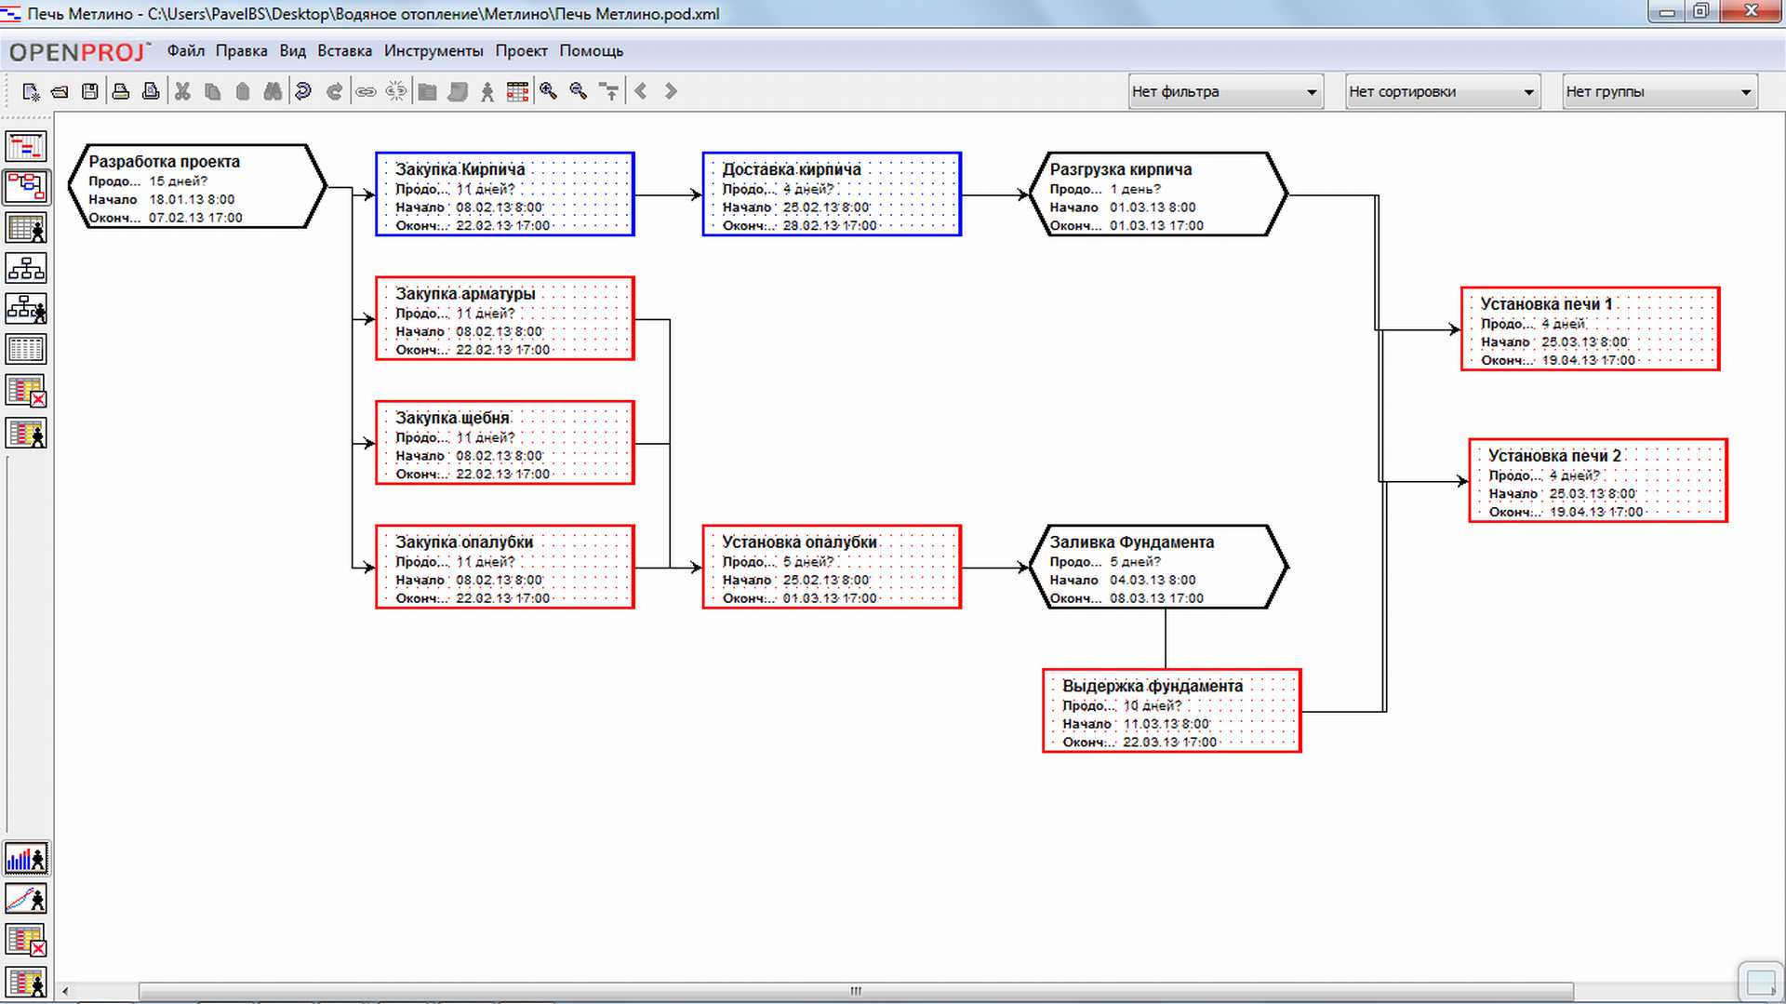1786x1004 pixels.
Task: Click the horizontal scrollbar thumb at the bottom
Action: click(856, 991)
